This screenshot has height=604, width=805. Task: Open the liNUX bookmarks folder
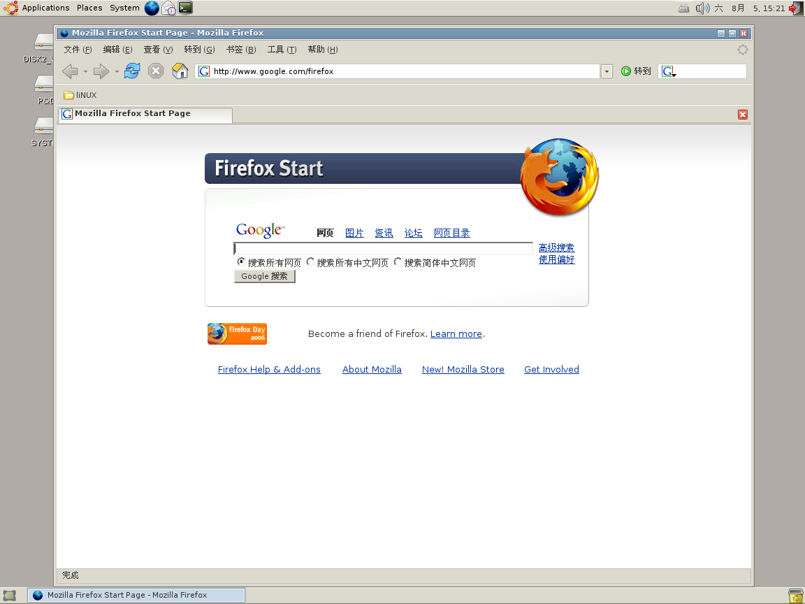pyautogui.click(x=80, y=95)
